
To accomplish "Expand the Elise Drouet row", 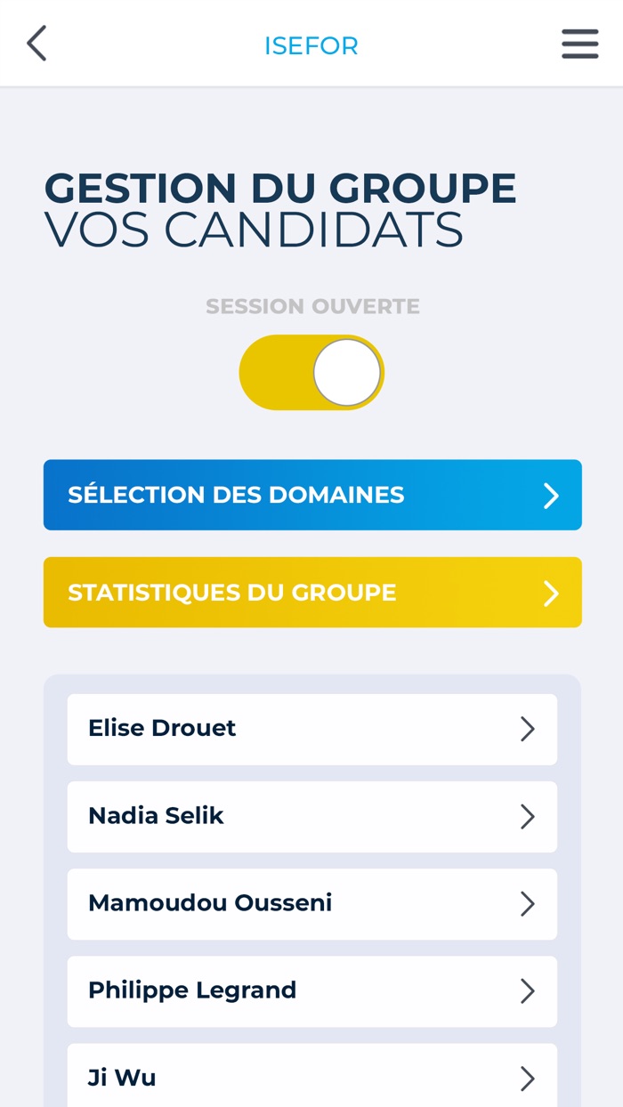I will pos(311,729).
